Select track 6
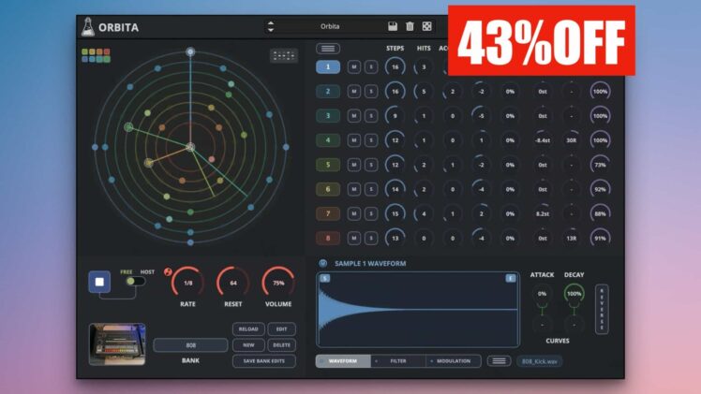The width and height of the screenshot is (701, 394). click(328, 189)
